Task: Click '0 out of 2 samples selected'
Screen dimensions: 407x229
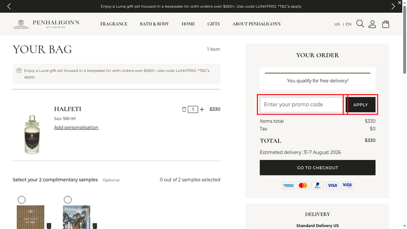Action: 190,180
